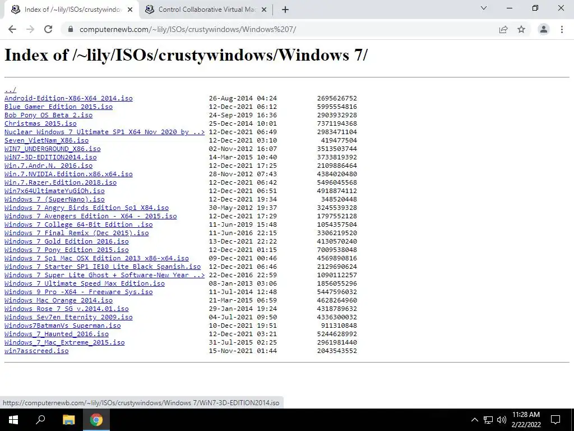Click the Chrome taskbar icon
Viewport: 574px width, 431px height.
[x=96, y=420]
